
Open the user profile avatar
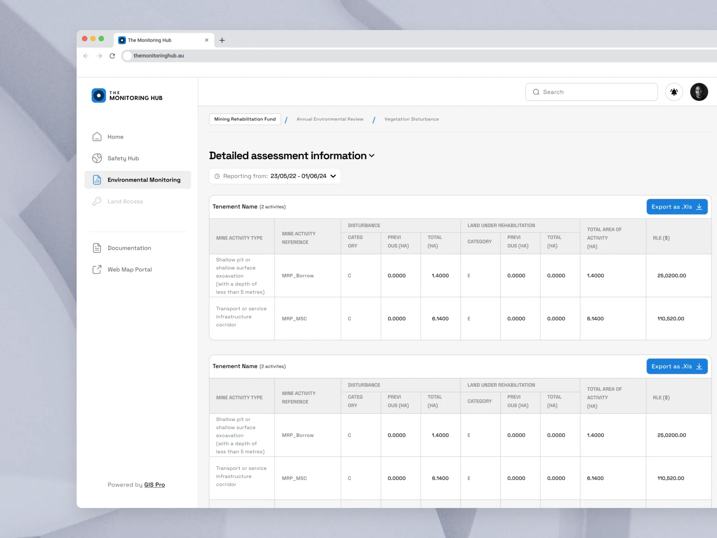(699, 92)
